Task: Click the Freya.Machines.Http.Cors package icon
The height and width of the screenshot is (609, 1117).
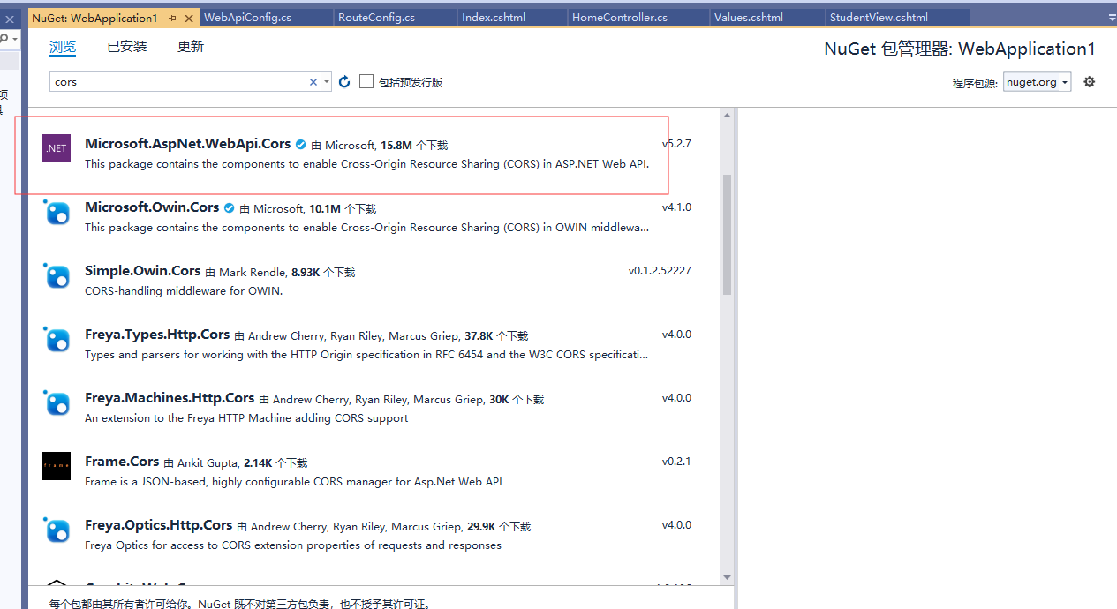Action: (56, 403)
